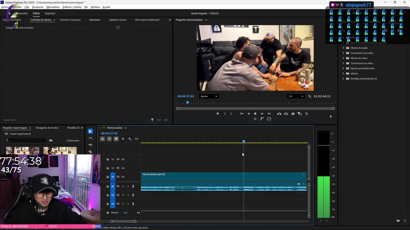The height and width of the screenshot is (230, 410).
Task: Expand Efectos de vídeo folder
Action: (343, 58)
